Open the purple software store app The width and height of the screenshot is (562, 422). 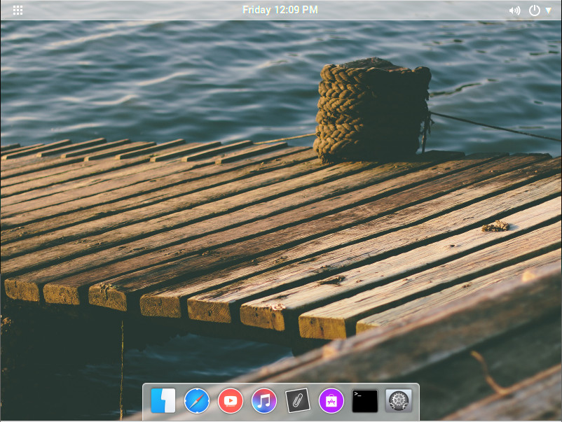(x=331, y=401)
